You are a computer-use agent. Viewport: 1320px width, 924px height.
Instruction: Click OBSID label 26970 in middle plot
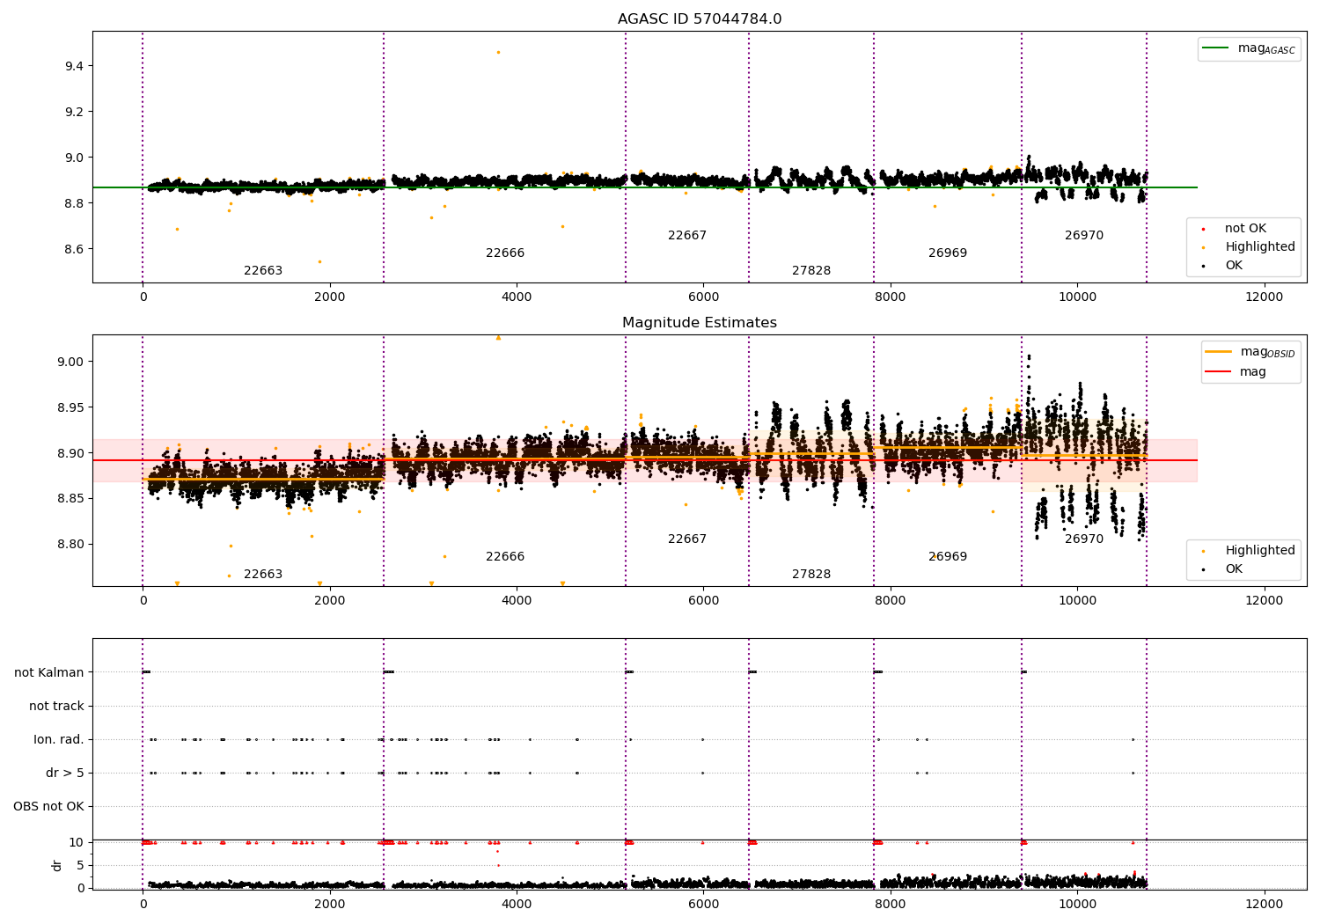coord(1084,539)
